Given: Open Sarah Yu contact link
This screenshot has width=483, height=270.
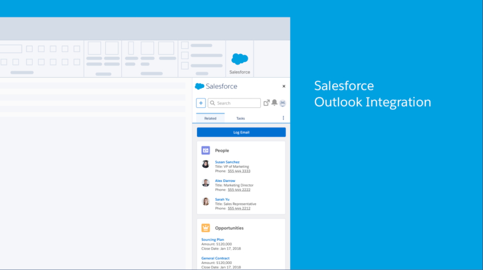Looking at the screenshot, I should pyautogui.click(x=222, y=199).
